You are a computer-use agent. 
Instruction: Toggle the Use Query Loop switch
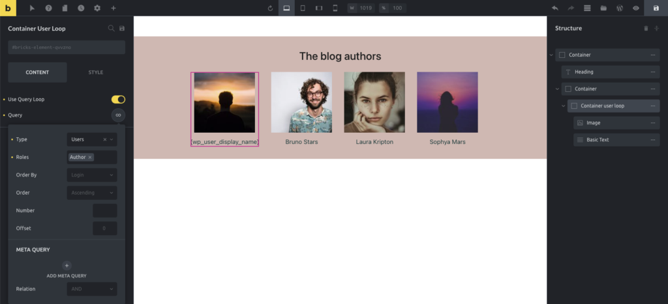118,99
